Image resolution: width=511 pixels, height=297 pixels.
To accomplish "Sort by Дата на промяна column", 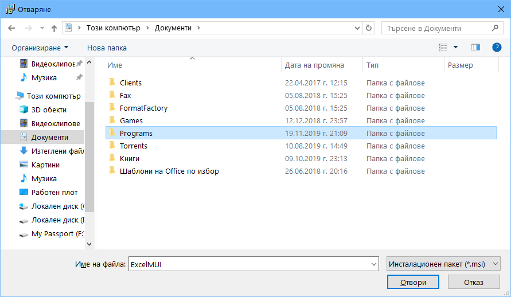I will click(x=314, y=65).
